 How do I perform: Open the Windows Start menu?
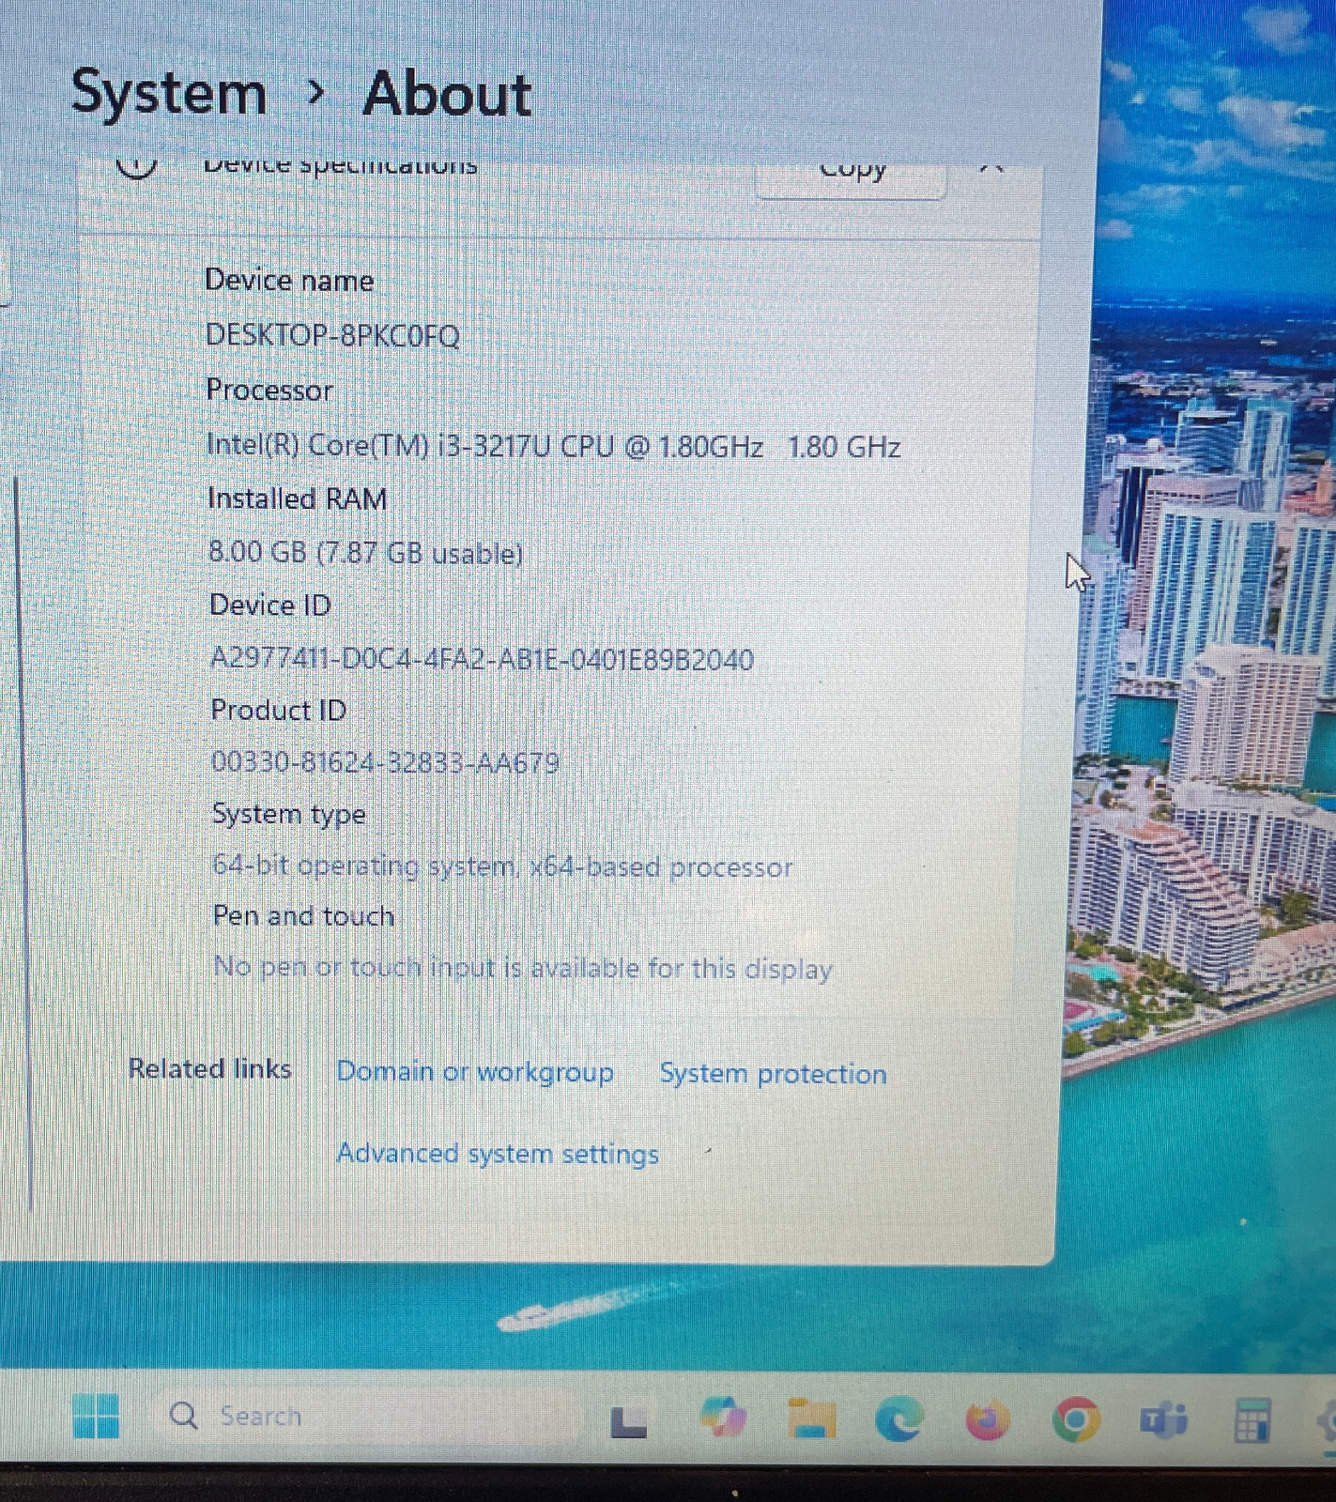[95, 1416]
